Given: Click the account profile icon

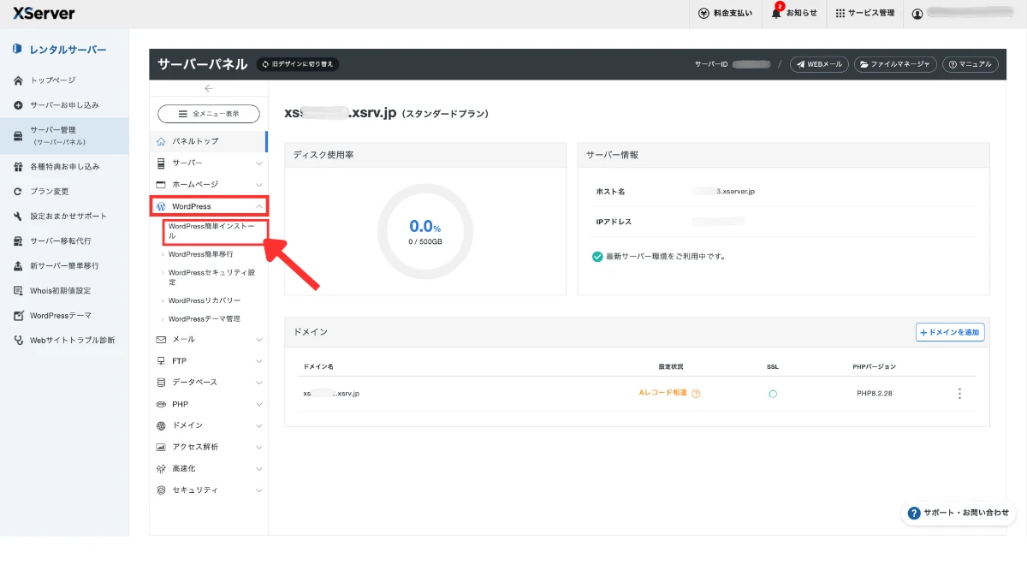Looking at the screenshot, I should (917, 14).
